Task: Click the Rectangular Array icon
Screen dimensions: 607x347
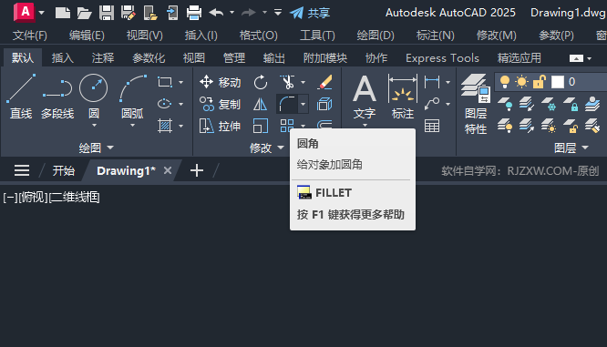Action: coord(287,126)
